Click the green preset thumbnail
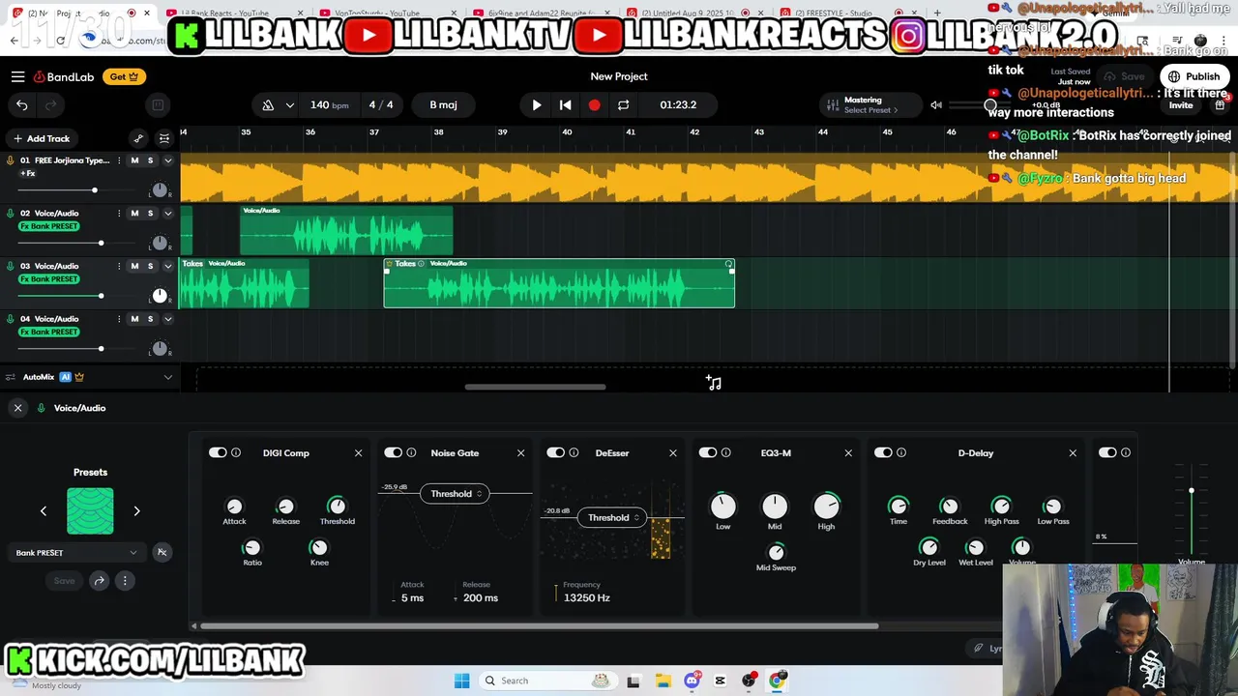1238x696 pixels. [90, 510]
